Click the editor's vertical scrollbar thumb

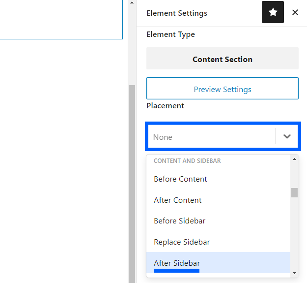pyautogui.click(x=131, y=182)
